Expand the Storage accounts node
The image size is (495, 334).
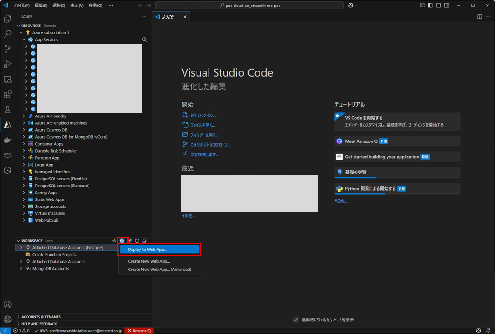pyautogui.click(x=24, y=206)
